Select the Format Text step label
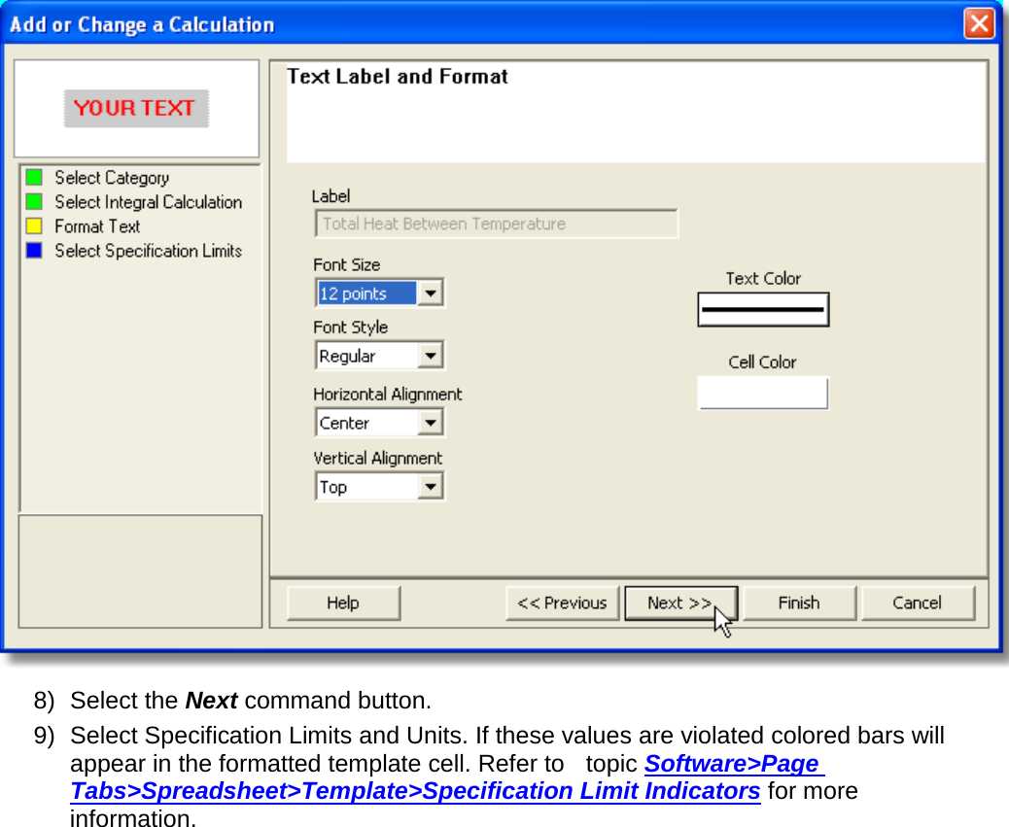The height and width of the screenshot is (827, 1009). [97, 226]
